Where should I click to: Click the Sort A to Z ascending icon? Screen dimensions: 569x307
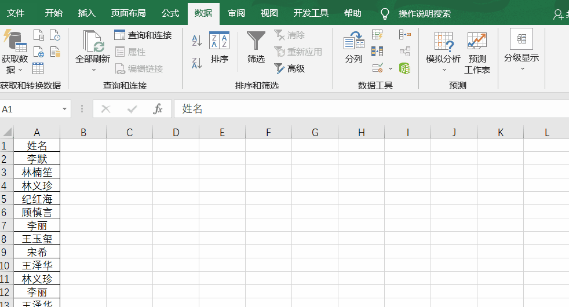click(196, 41)
